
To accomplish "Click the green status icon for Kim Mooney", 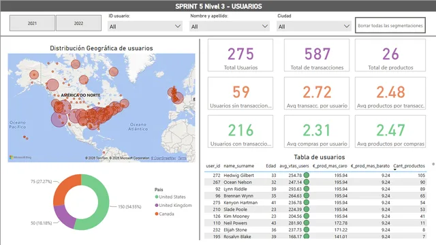I will tap(306, 216).
